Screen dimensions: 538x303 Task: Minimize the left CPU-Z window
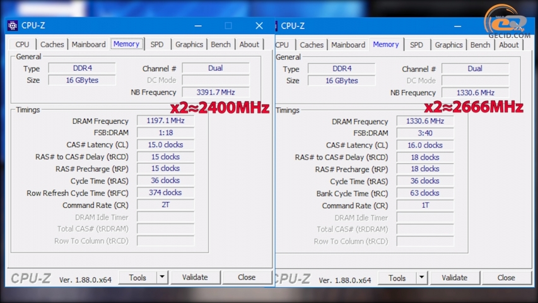198,26
